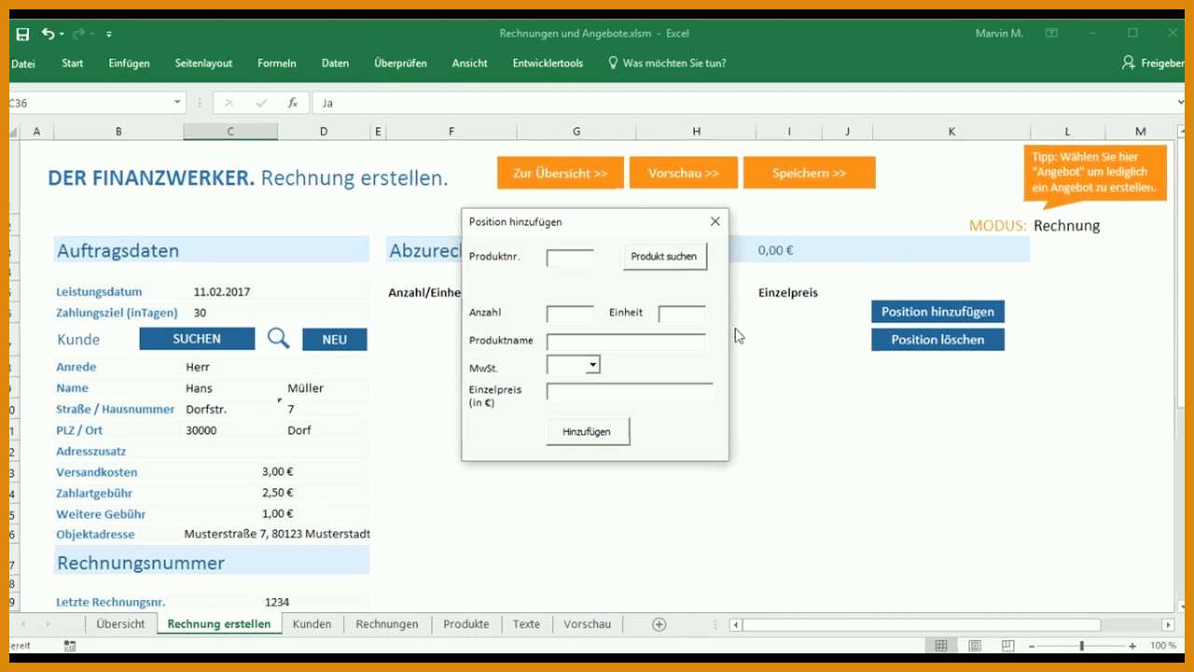The image size is (1194, 672).
Task: Click the Produktname input field
Action: pos(626,342)
